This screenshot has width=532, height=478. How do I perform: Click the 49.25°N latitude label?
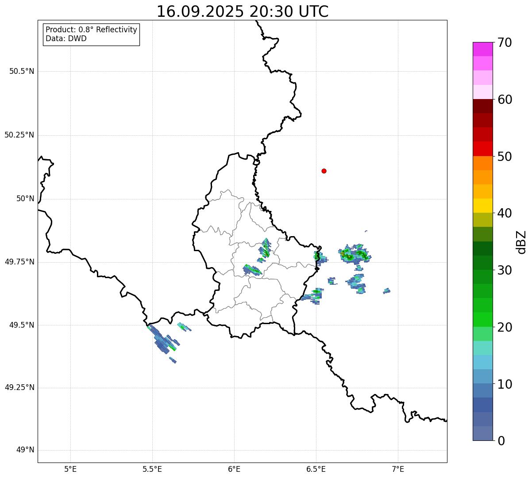tap(19, 388)
